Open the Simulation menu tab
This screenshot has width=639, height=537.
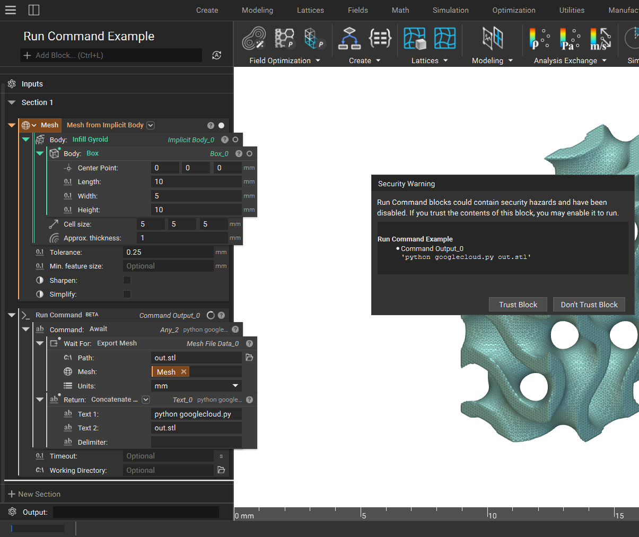(451, 10)
